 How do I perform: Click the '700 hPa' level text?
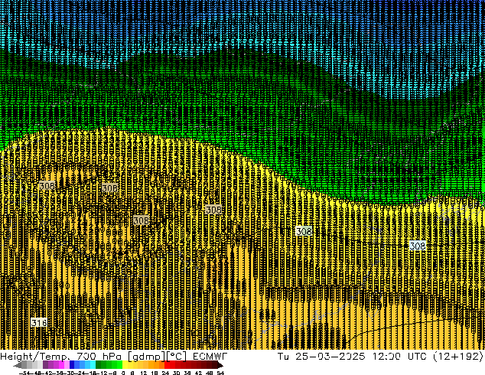coord(99,357)
